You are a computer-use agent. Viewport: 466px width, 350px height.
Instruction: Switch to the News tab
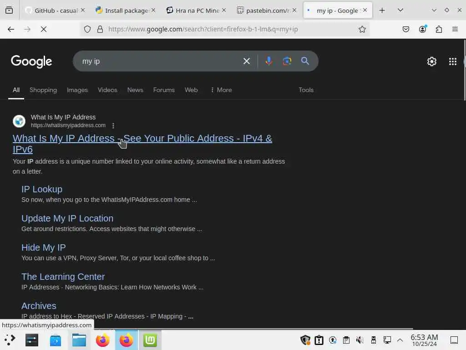(x=135, y=90)
